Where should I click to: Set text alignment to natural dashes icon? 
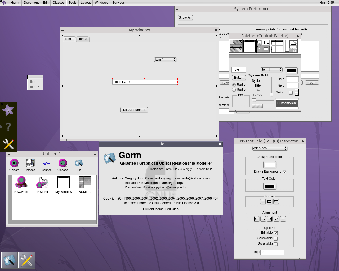[x=283, y=219]
